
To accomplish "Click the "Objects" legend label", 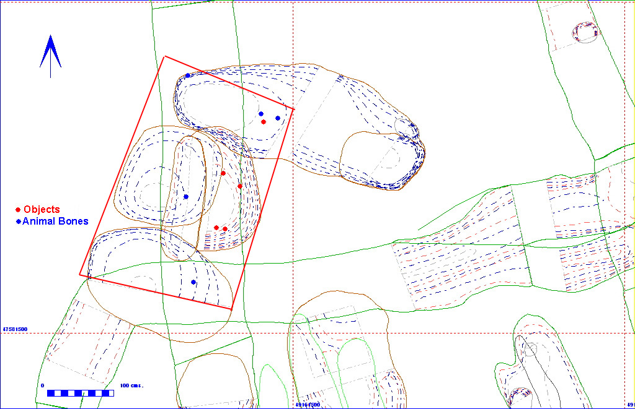I will click(42, 210).
